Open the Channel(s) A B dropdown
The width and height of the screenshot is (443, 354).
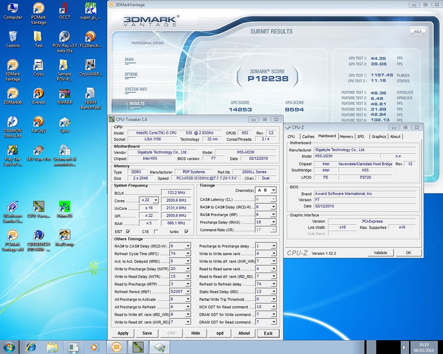pyautogui.click(x=273, y=190)
